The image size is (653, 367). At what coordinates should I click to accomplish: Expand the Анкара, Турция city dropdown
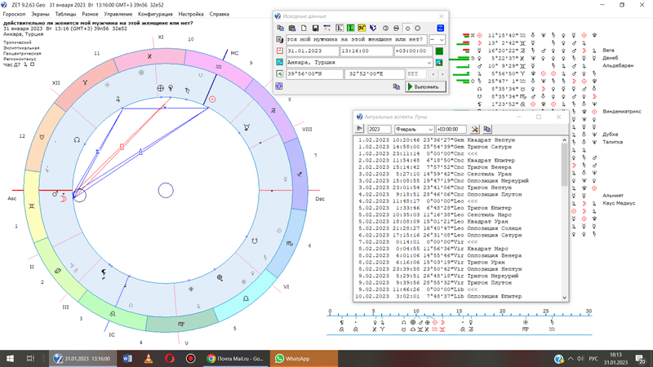[x=429, y=63]
